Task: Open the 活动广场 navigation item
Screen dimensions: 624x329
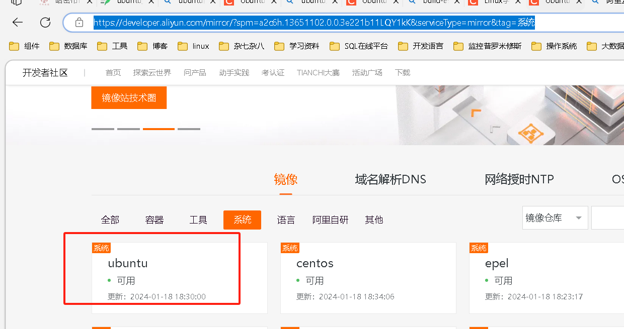Action: pos(367,73)
